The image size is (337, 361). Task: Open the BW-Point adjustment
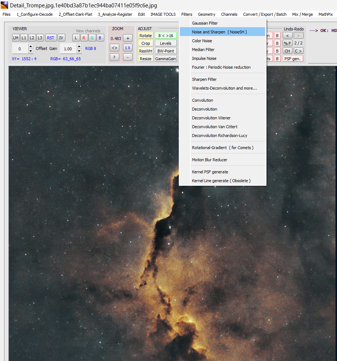pos(166,51)
